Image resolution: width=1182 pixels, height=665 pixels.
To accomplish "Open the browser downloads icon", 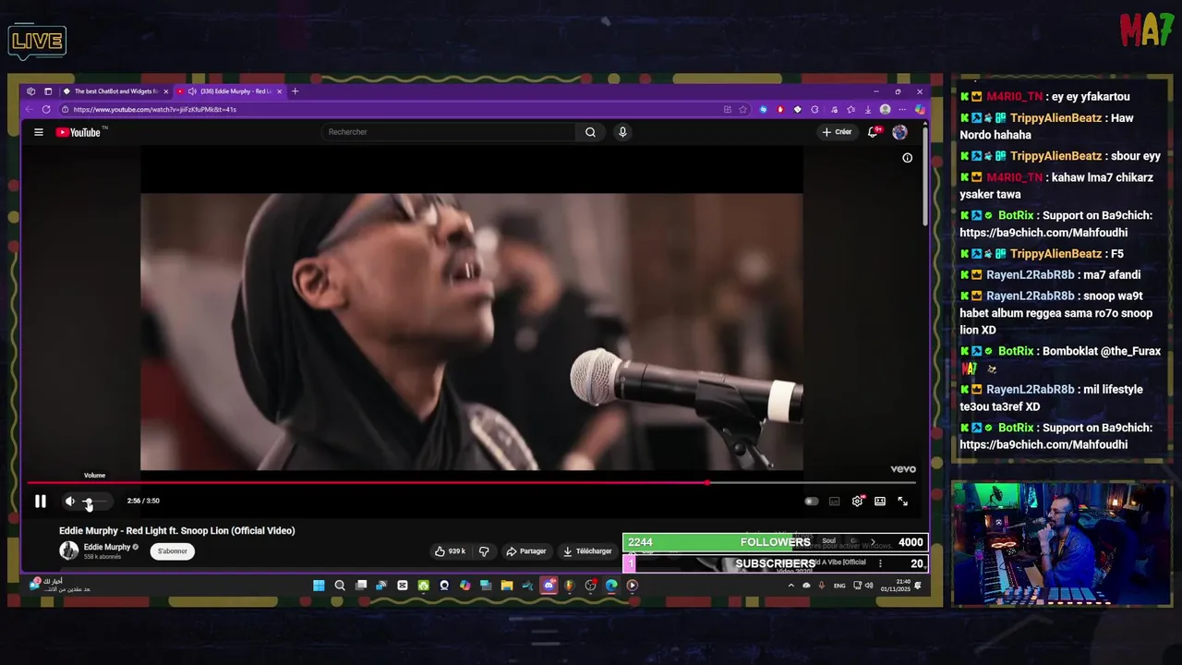I will point(868,109).
